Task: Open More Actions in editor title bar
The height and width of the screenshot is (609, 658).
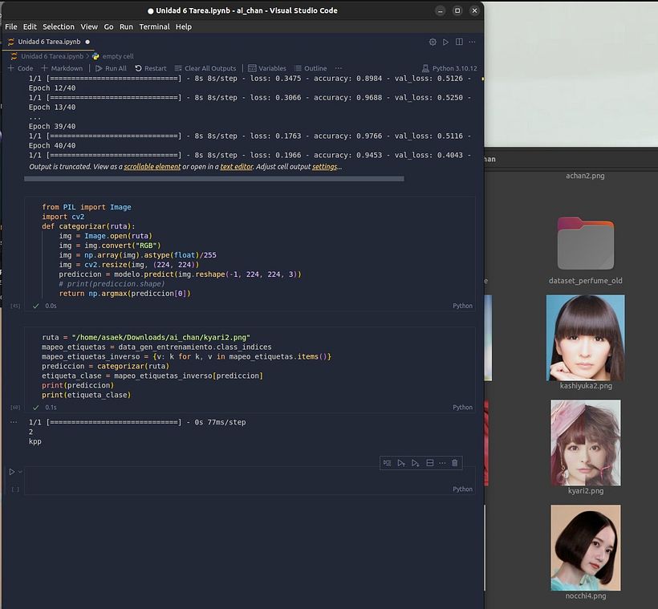Action: [472, 42]
